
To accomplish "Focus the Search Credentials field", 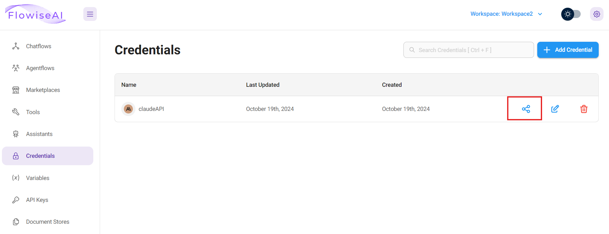I will (473, 50).
